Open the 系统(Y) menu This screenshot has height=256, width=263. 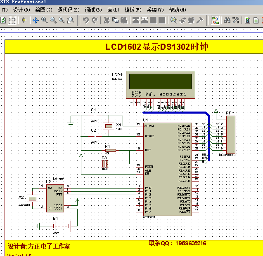[x=155, y=10]
